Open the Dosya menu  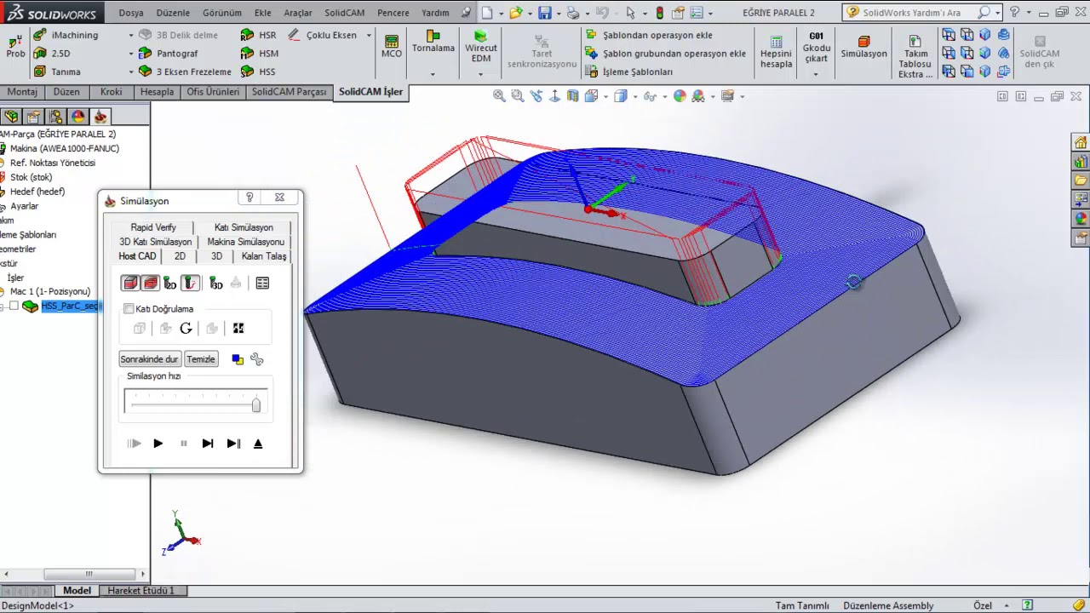tap(131, 13)
